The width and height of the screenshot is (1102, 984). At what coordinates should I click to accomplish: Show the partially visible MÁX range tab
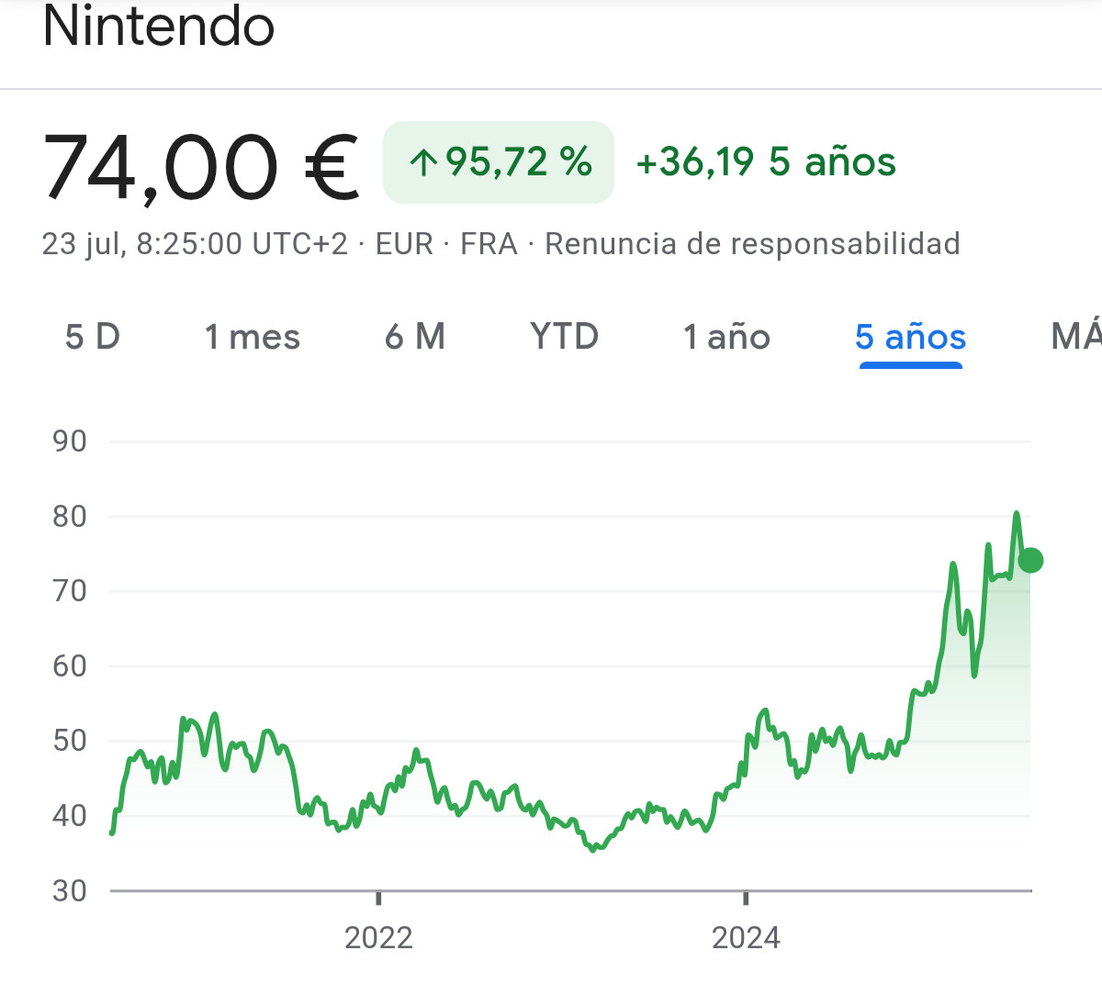(1076, 337)
